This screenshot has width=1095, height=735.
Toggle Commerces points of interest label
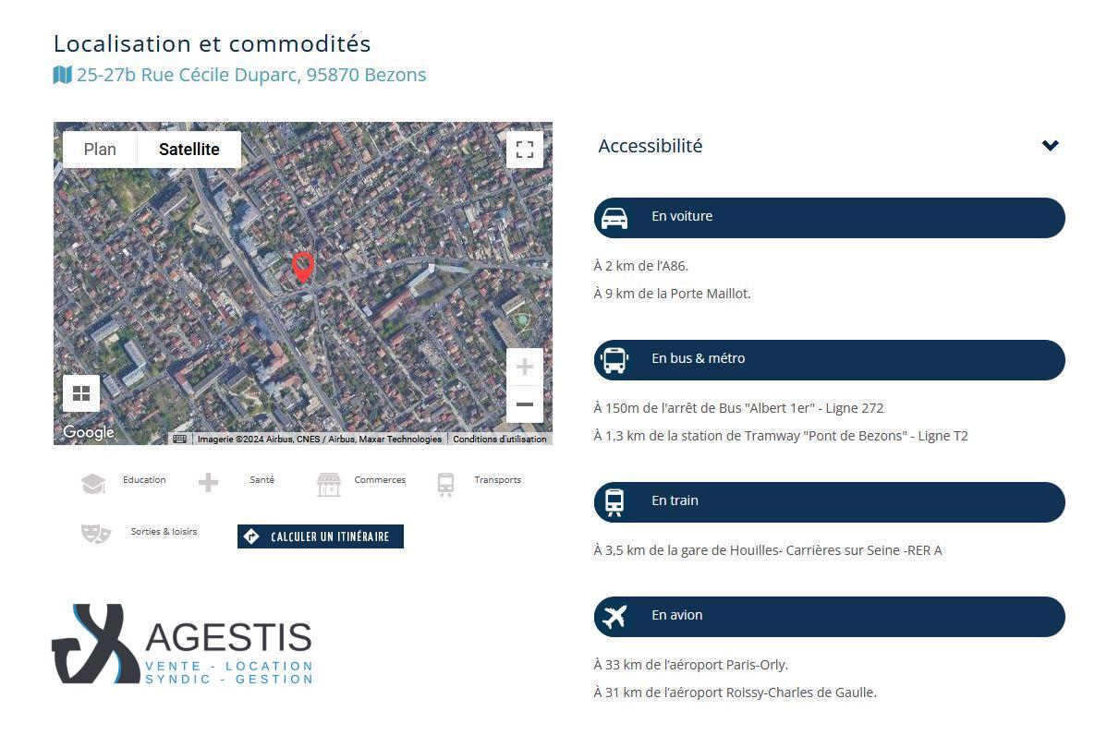(x=380, y=479)
